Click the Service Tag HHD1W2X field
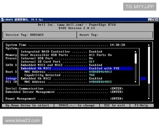Image resolution: width=159 pixels, height=127 pixels. [40, 35]
